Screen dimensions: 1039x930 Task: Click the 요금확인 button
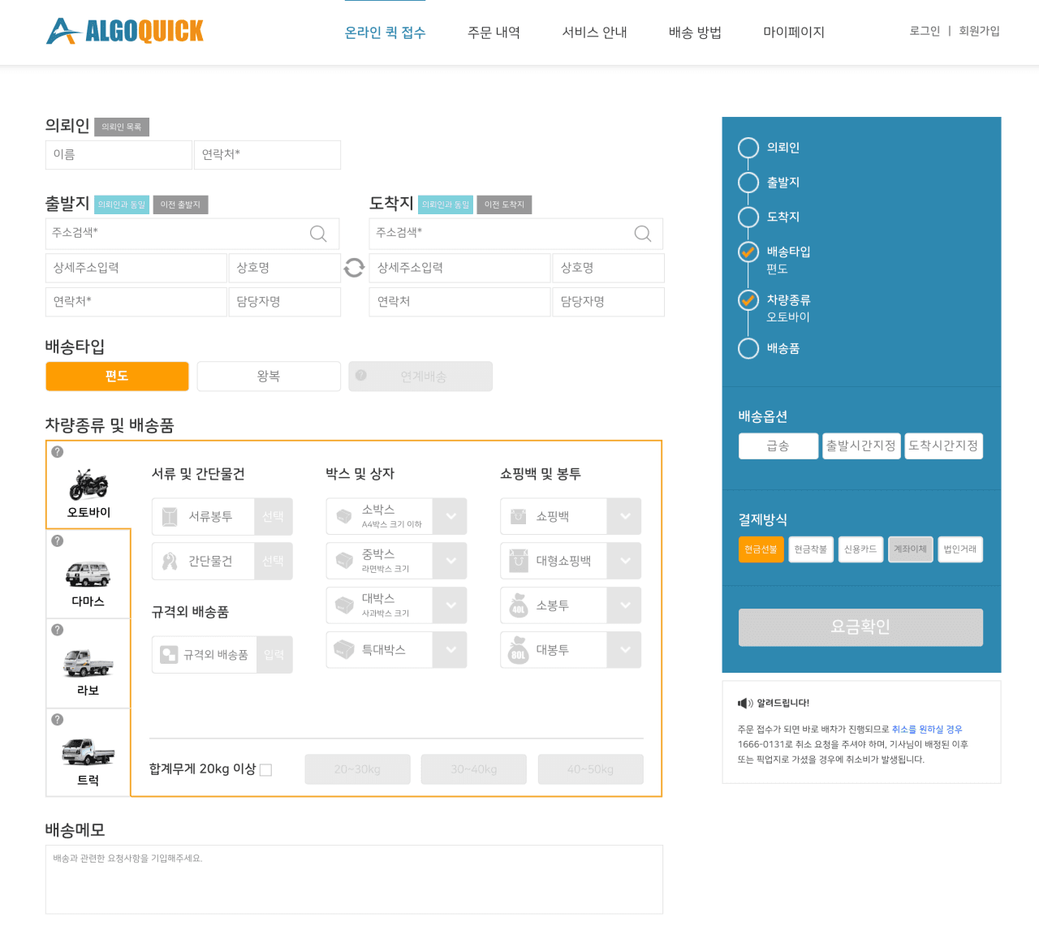860,627
